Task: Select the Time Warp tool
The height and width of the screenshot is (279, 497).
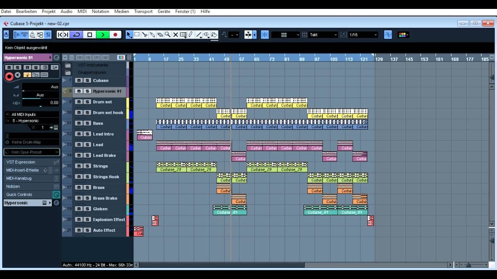Action: 183,35
